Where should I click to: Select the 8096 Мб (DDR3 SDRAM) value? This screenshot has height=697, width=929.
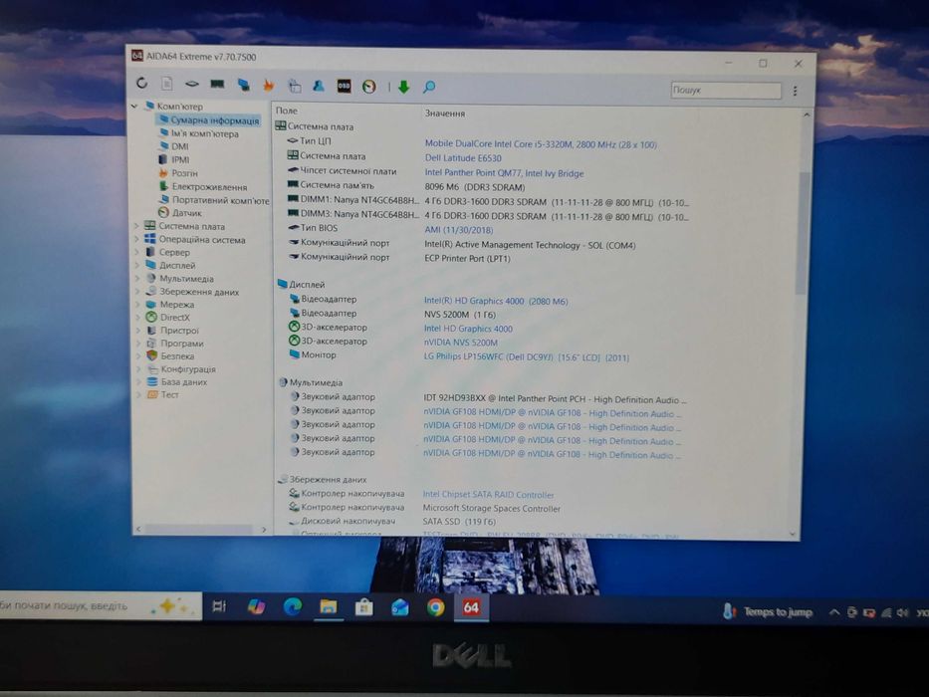pos(475,187)
